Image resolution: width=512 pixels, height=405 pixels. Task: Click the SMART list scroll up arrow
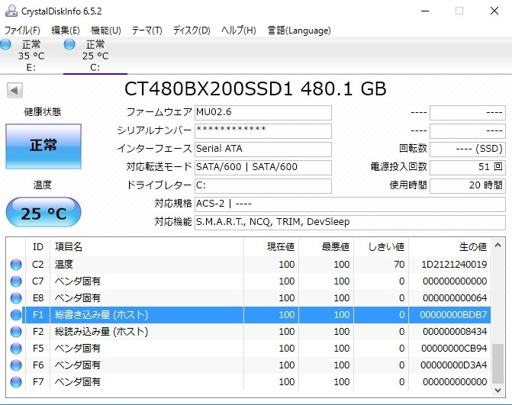coord(498,245)
